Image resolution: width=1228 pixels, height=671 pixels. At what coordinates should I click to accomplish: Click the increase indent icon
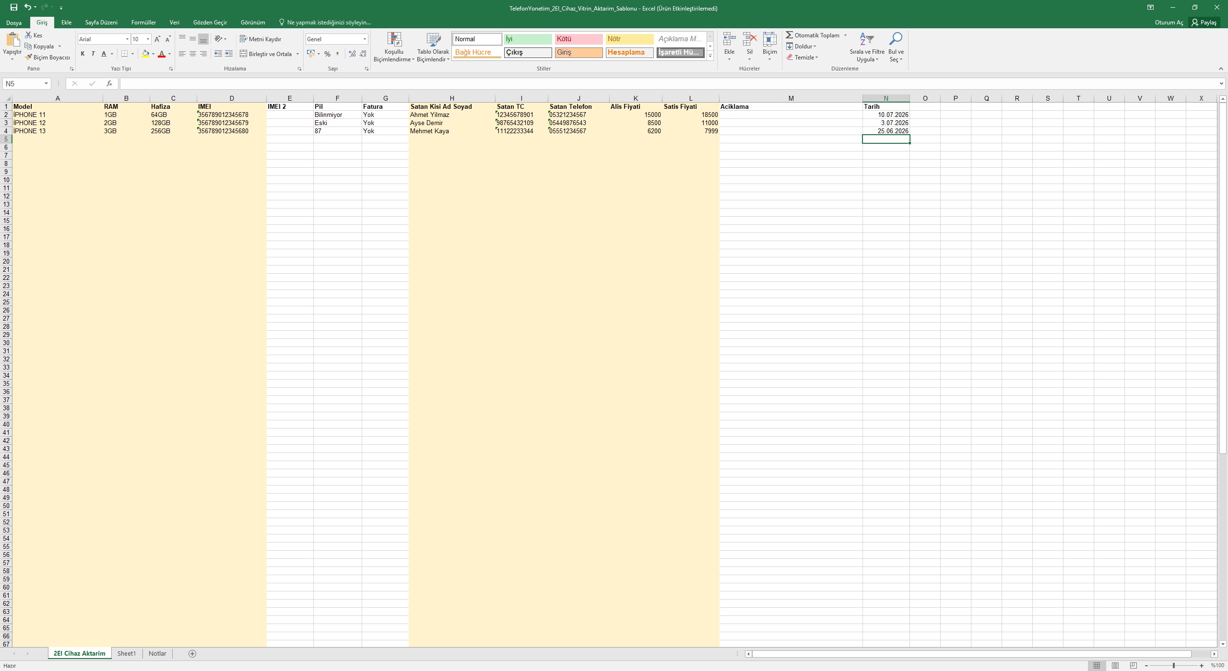coord(229,54)
